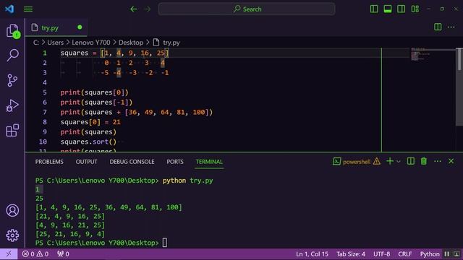Click print(squares[-1]) on line 6

(x=96, y=103)
